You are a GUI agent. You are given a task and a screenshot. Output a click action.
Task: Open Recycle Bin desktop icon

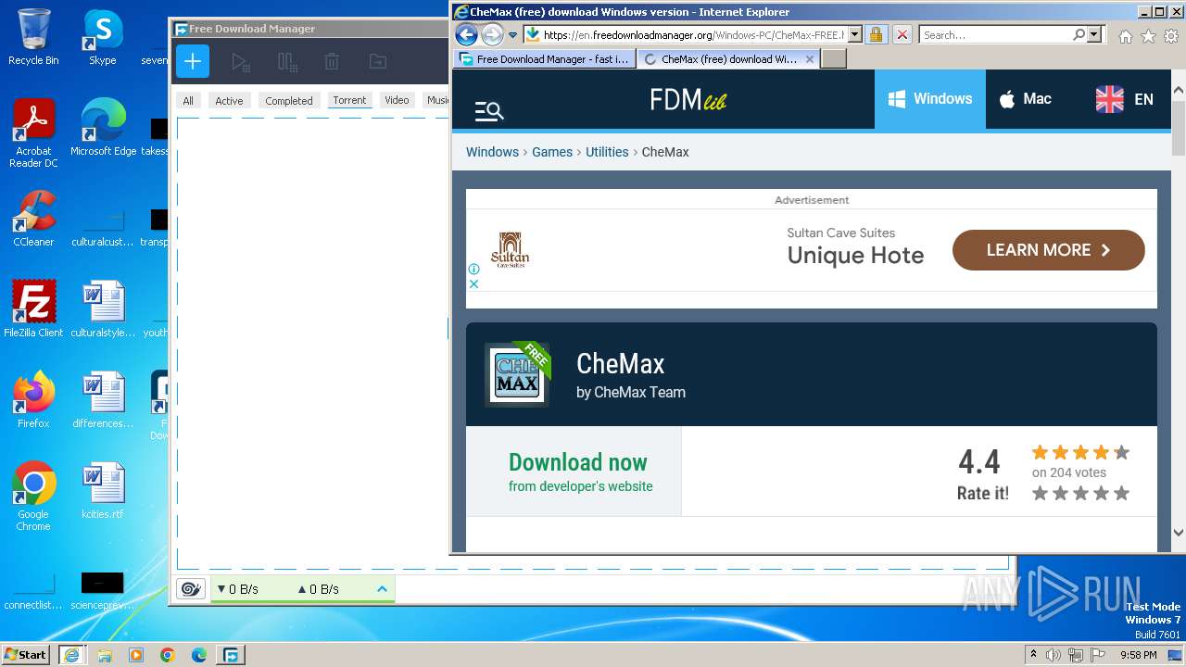pyautogui.click(x=33, y=37)
